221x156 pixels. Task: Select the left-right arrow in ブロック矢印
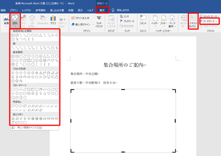29,73
